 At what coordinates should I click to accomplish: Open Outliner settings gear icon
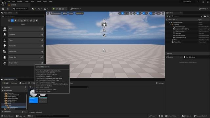click(208, 16)
